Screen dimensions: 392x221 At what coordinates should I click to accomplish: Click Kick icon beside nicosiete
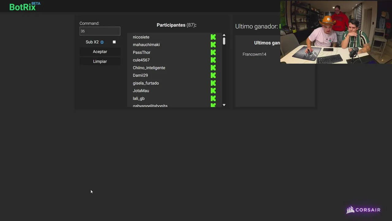pyautogui.click(x=213, y=37)
